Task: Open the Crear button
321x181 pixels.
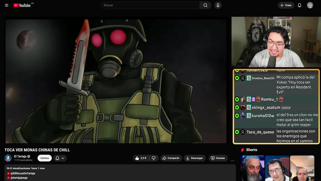Action: [x=286, y=5]
